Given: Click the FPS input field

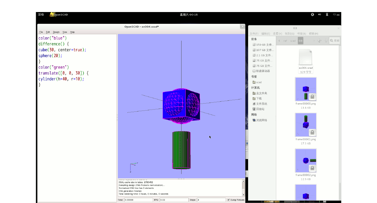Looking at the screenshot, I should click(174, 200).
